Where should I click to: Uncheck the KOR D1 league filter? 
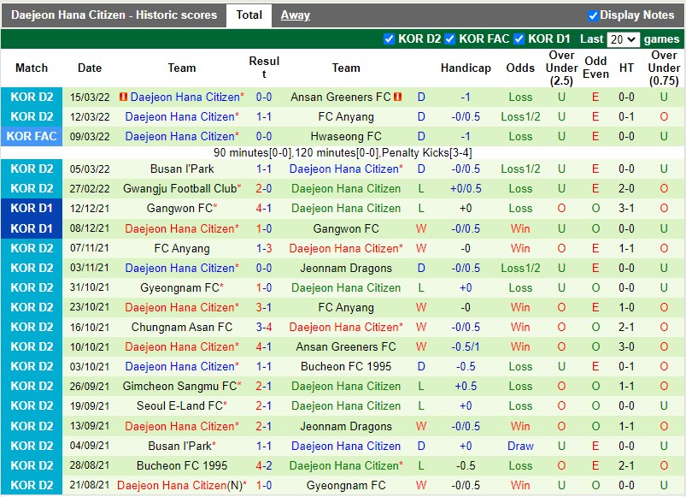click(519, 39)
